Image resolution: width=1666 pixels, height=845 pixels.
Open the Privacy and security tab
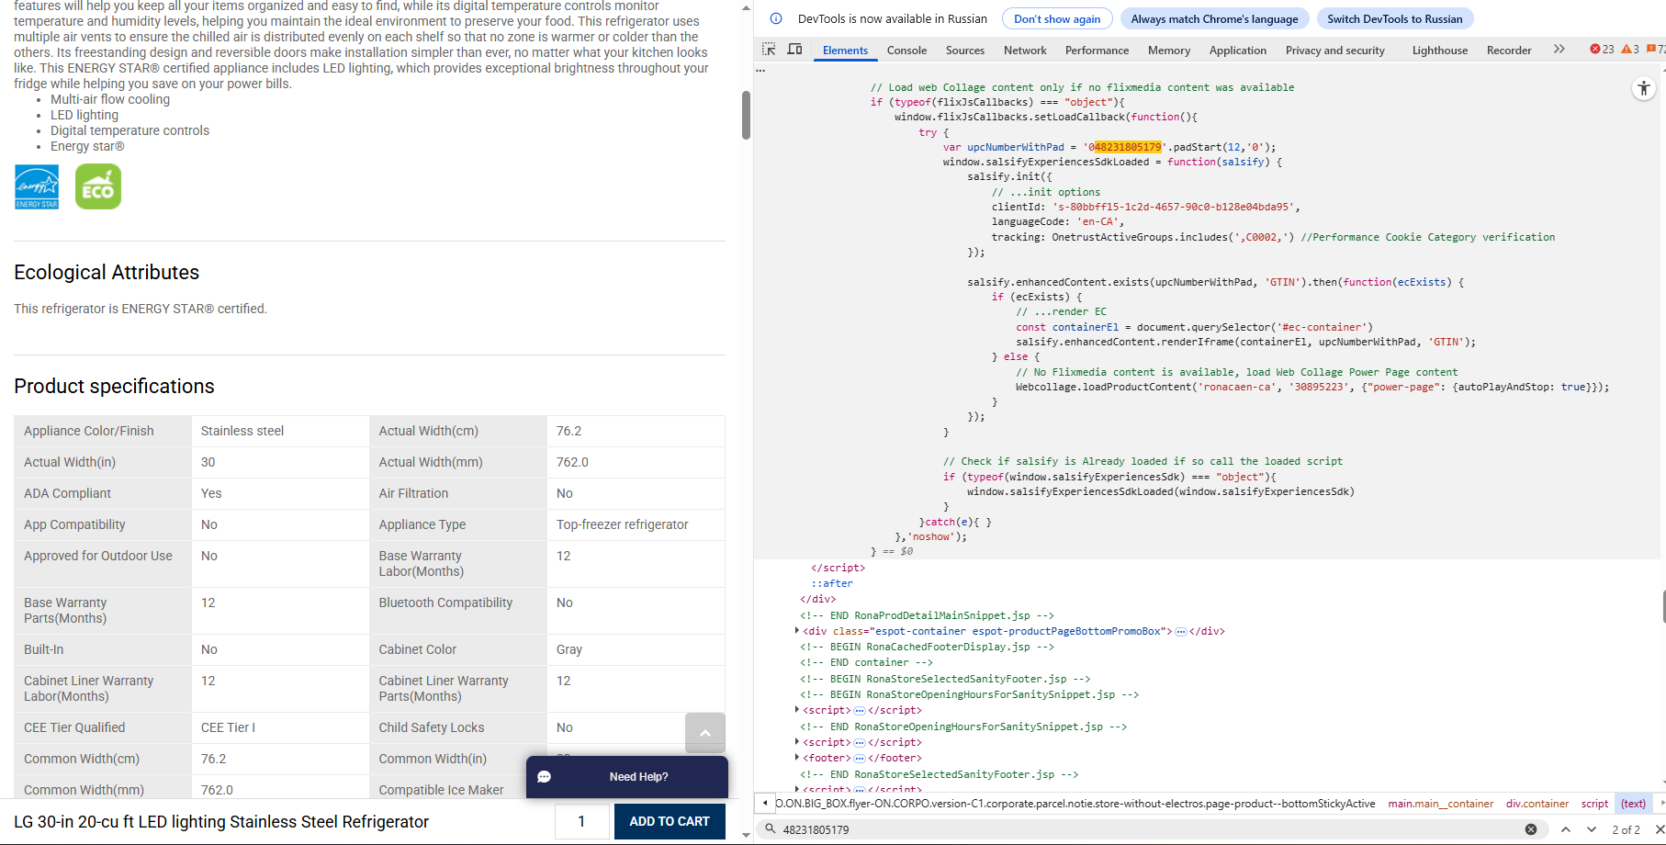(1335, 51)
